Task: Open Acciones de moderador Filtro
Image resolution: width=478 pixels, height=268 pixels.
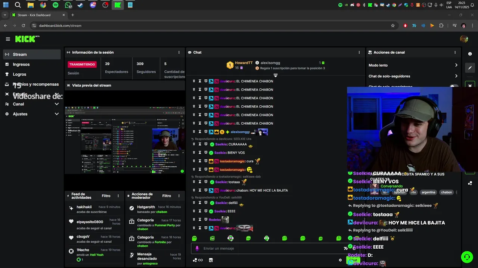Action: pyautogui.click(x=167, y=196)
